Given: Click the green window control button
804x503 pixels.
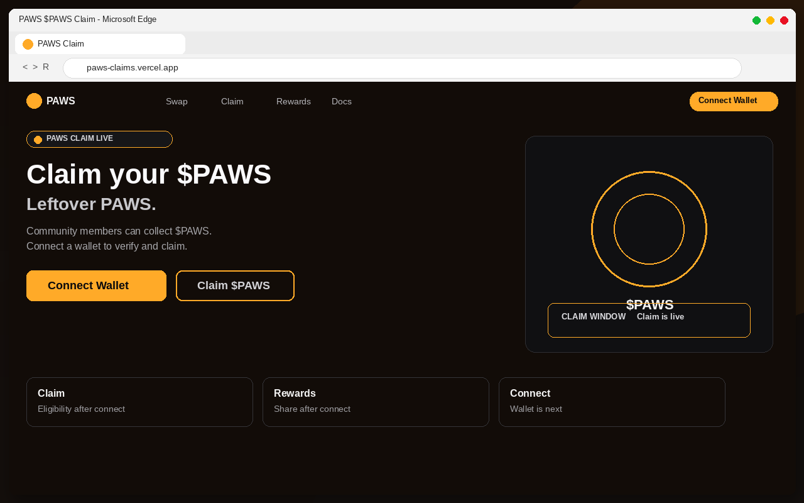Looking at the screenshot, I should (x=756, y=20).
